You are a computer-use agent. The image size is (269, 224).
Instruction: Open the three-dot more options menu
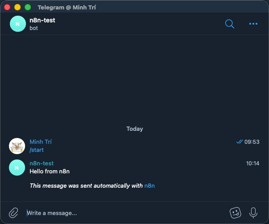coord(253,24)
